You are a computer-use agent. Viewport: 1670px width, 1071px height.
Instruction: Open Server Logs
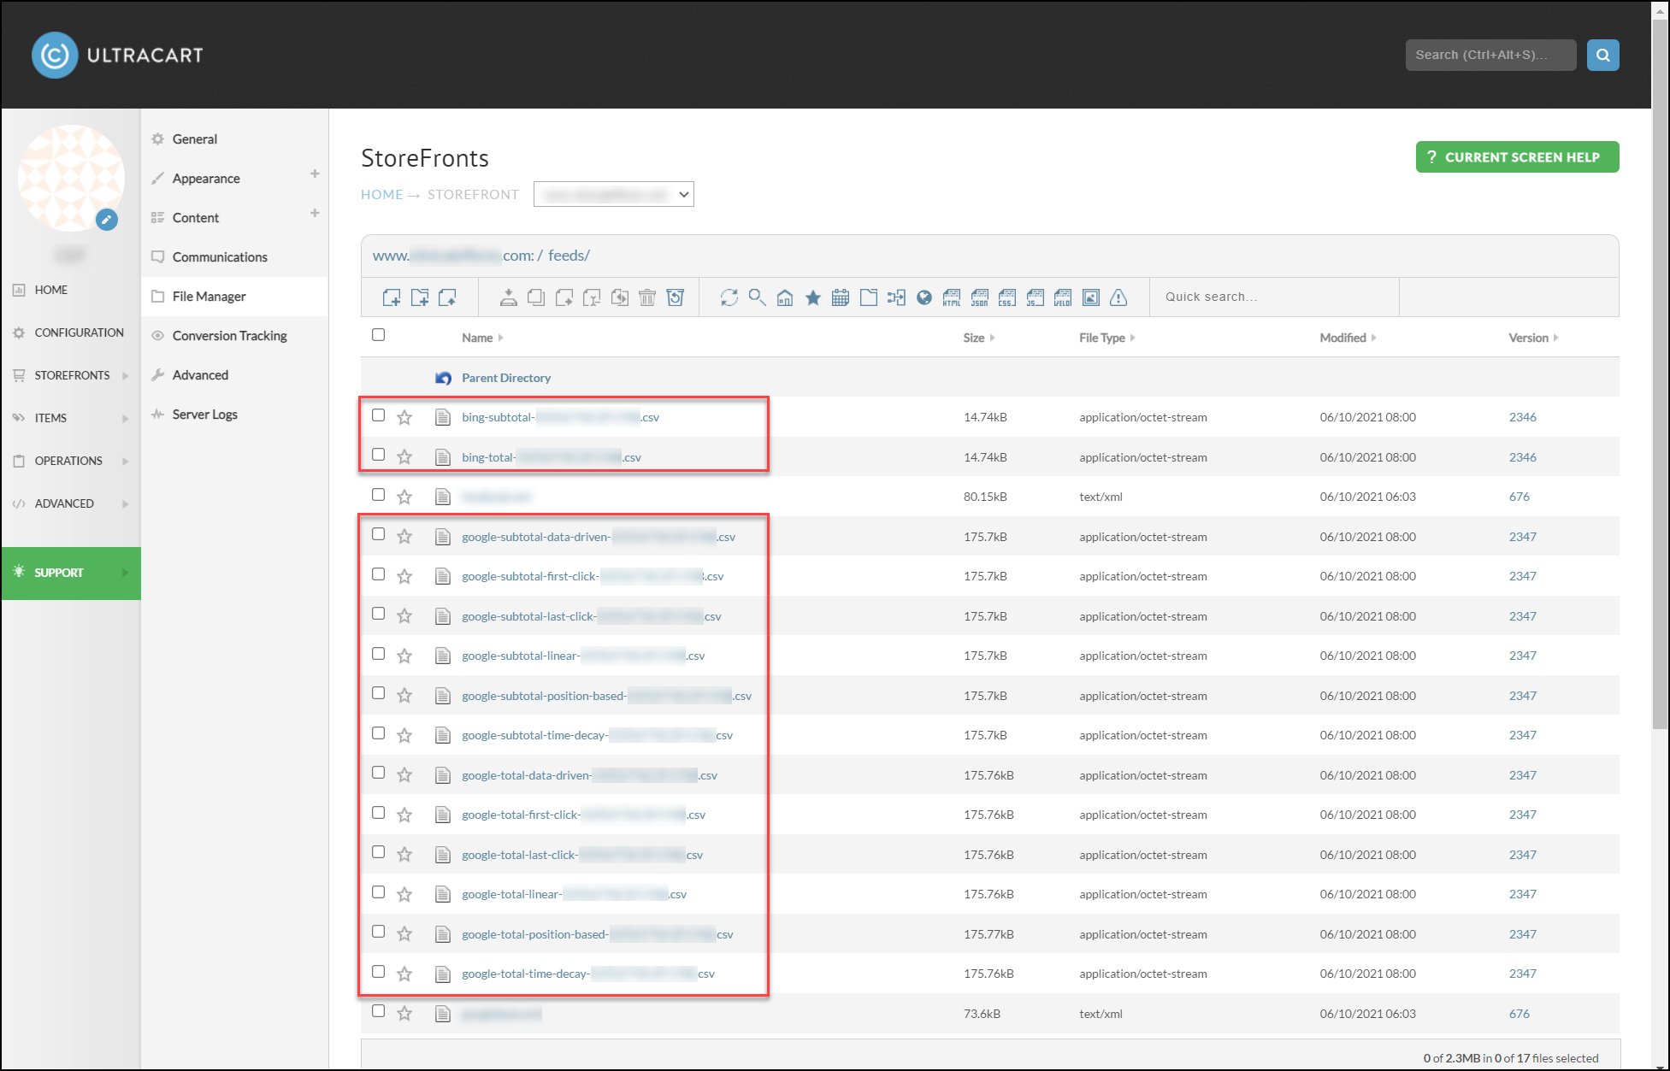(205, 415)
